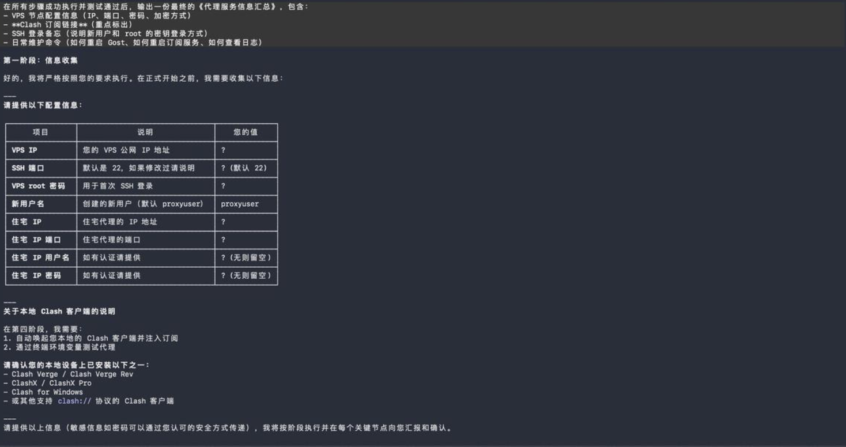Click the clash:// protocol link text
Image resolution: width=846 pixels, height=447 pixels.
click(x=74, y=401)
